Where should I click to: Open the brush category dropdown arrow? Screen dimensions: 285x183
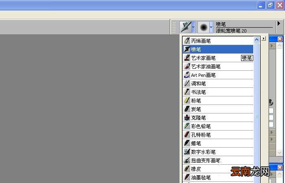coord(193,27)
